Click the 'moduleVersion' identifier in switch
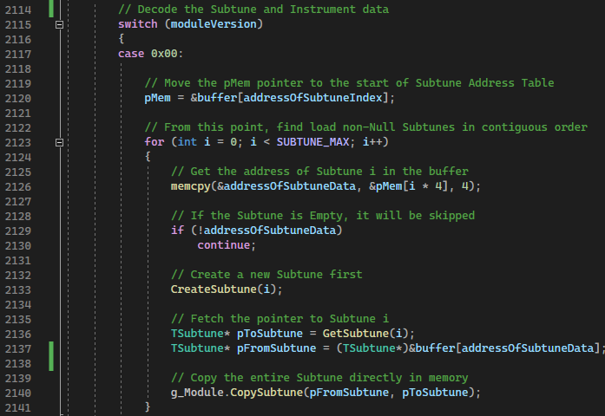Viewport: 605px width, 416px height. coord(214,24)
